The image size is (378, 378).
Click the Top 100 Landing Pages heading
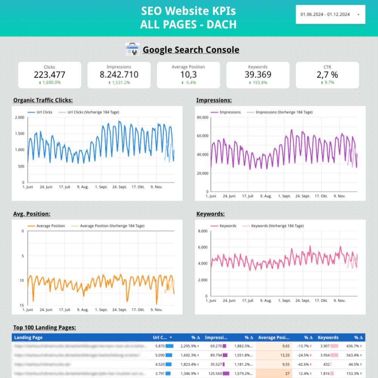click(45, 327)
